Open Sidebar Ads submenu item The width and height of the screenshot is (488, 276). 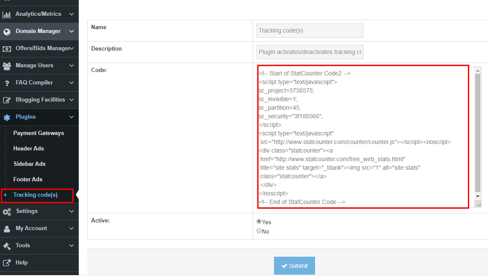(30, 164)
